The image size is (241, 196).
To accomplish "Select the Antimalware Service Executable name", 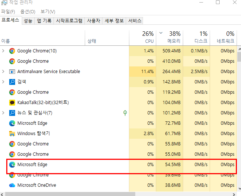I will pos(49,72).
